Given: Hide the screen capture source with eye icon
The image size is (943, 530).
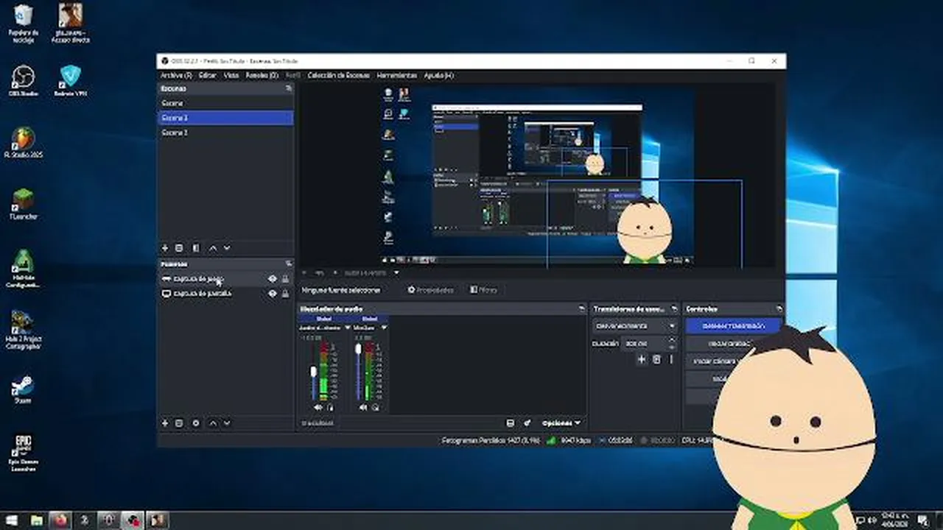Looking at the screenshot, I should 273,294.
